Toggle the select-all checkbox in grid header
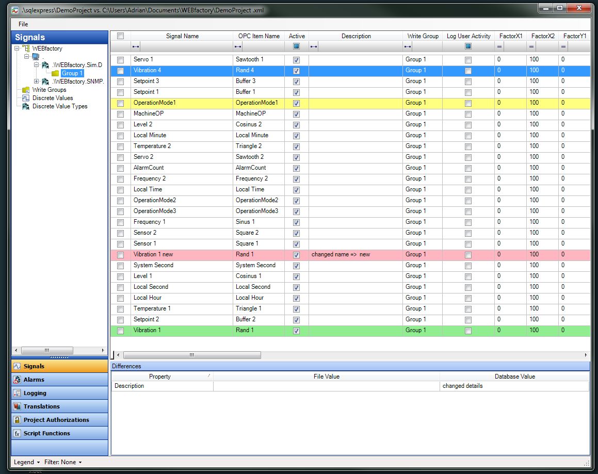This screenshot has width=598, height=474. [120, 36]
